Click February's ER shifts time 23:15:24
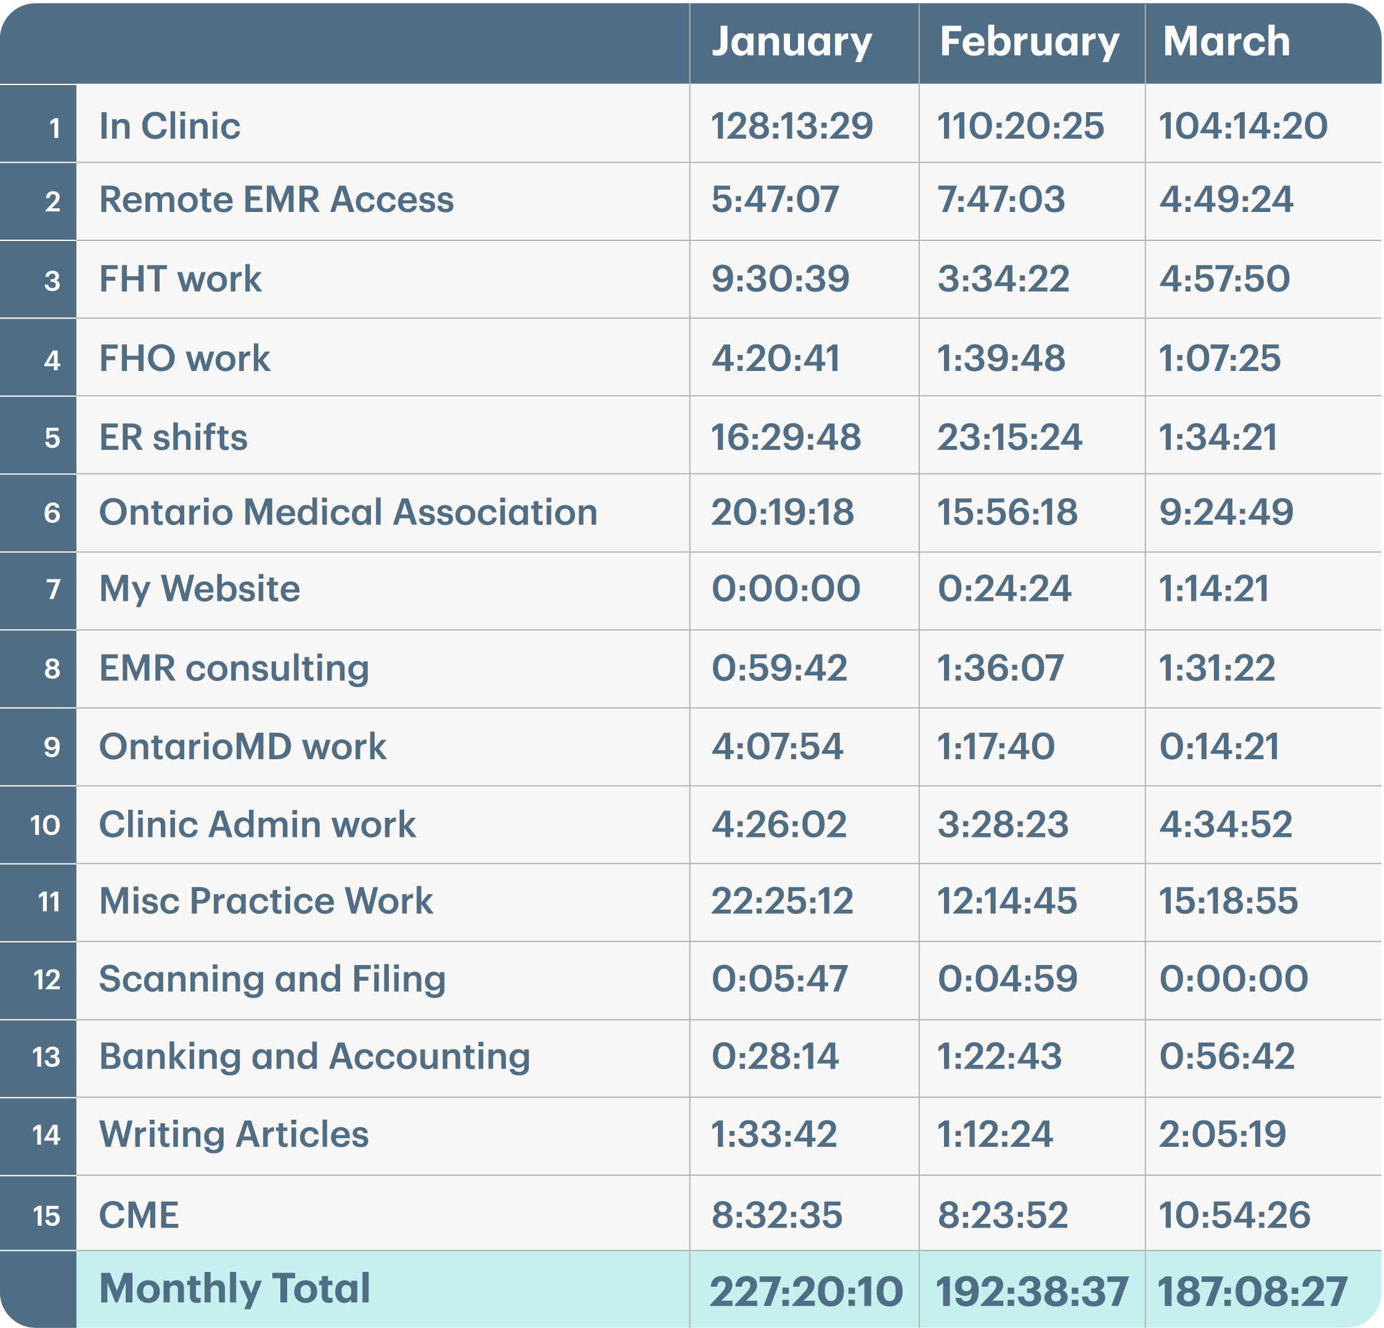1384x1328 pixels. (x=1009, y=437)
